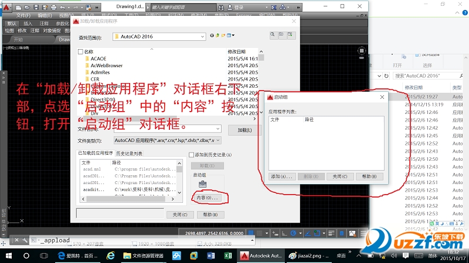
Task: Toggle lineweight display icon in status bar
Action: coord(331,233)
